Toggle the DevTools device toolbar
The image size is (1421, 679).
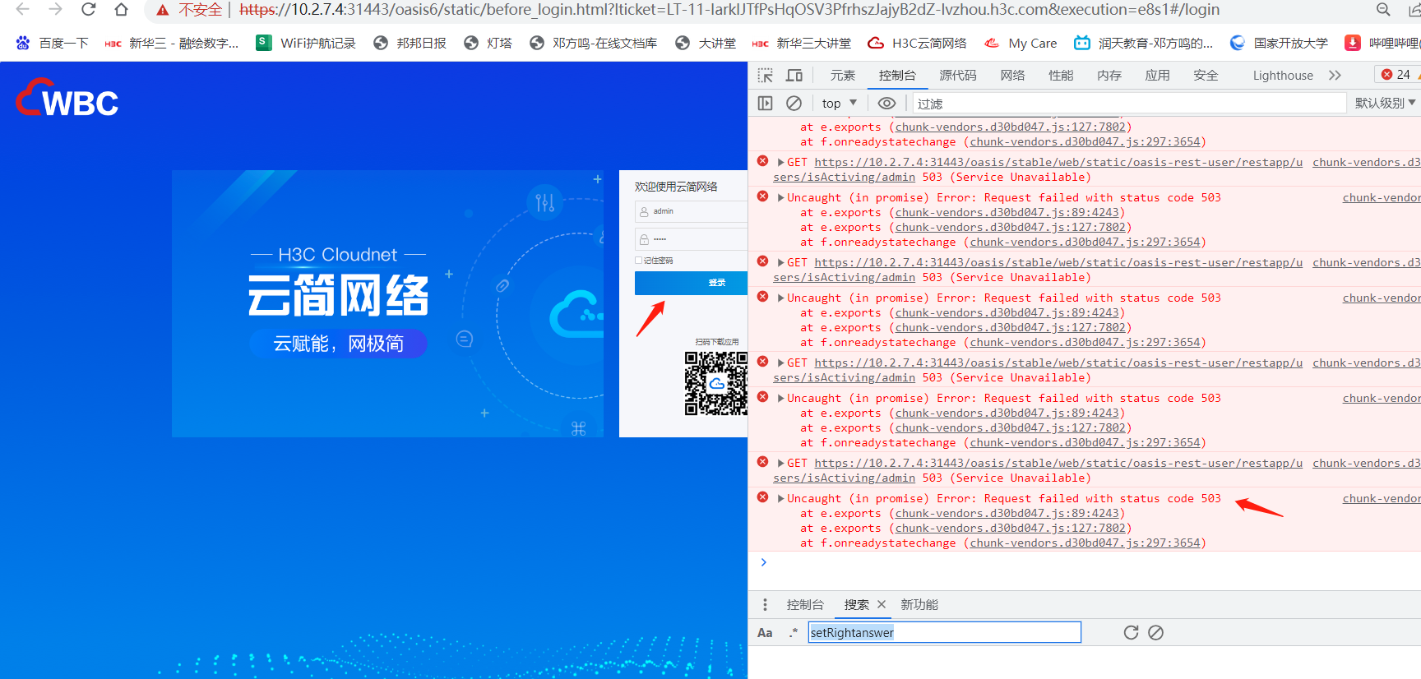point(794,76)
